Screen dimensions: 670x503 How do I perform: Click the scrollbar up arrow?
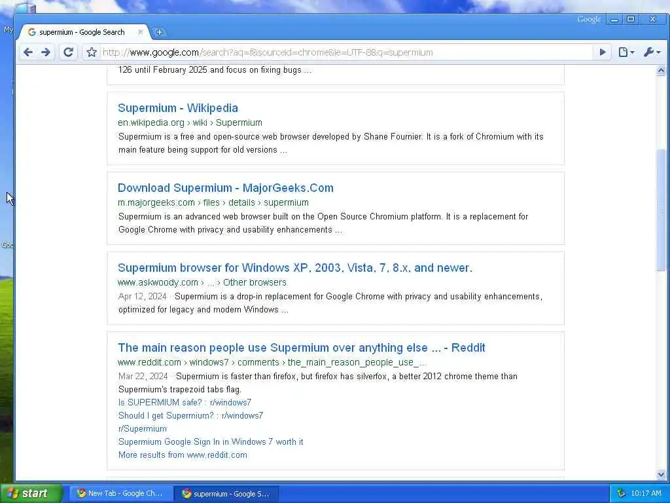pyautogui.click(x=661, y=71)
